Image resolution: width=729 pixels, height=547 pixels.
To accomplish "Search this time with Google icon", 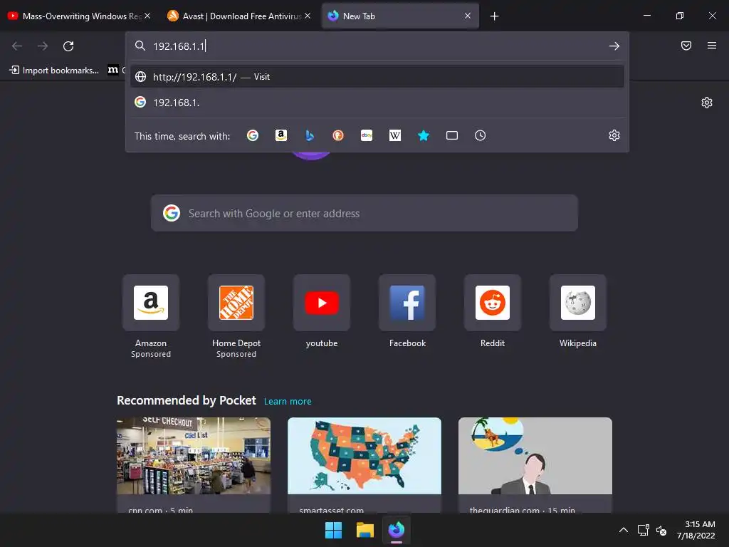I will [x=253, y=135].
